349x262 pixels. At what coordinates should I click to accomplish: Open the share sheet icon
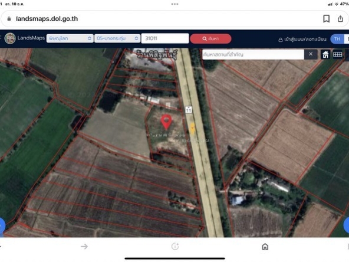[x=340, y=19]
